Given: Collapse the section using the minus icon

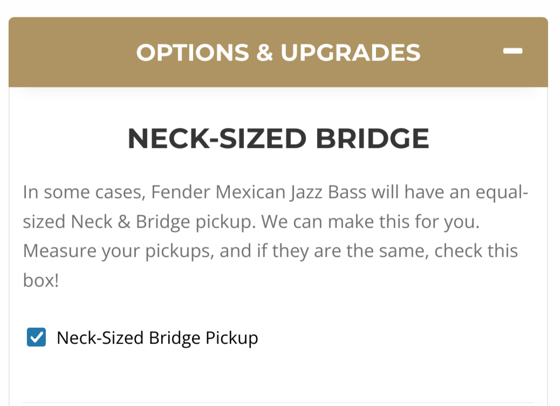Looking at the screenshot, I should [513, 51].
